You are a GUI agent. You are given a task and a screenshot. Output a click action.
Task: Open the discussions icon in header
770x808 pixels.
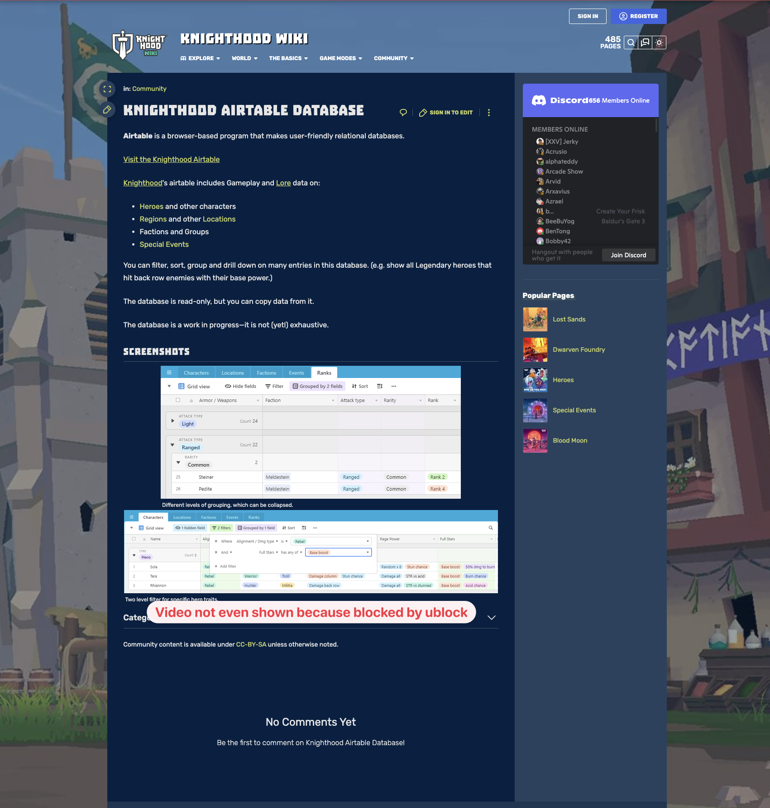[x=645, y=43]
